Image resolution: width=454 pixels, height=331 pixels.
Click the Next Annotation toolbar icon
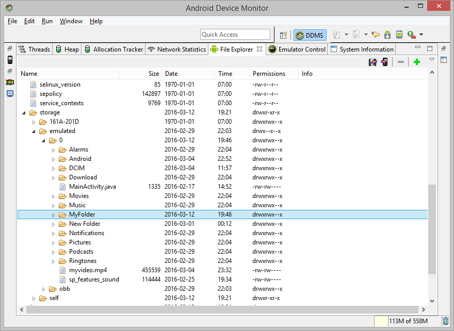(x=336, y=35)
